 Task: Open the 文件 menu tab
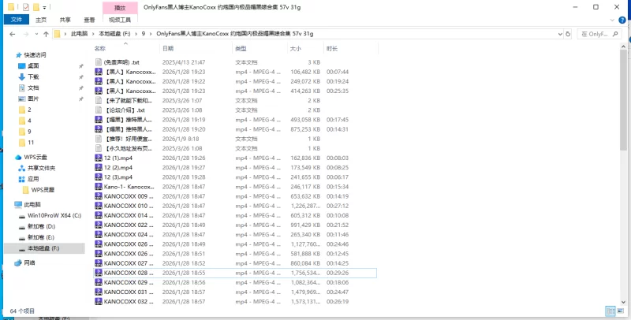17,19
